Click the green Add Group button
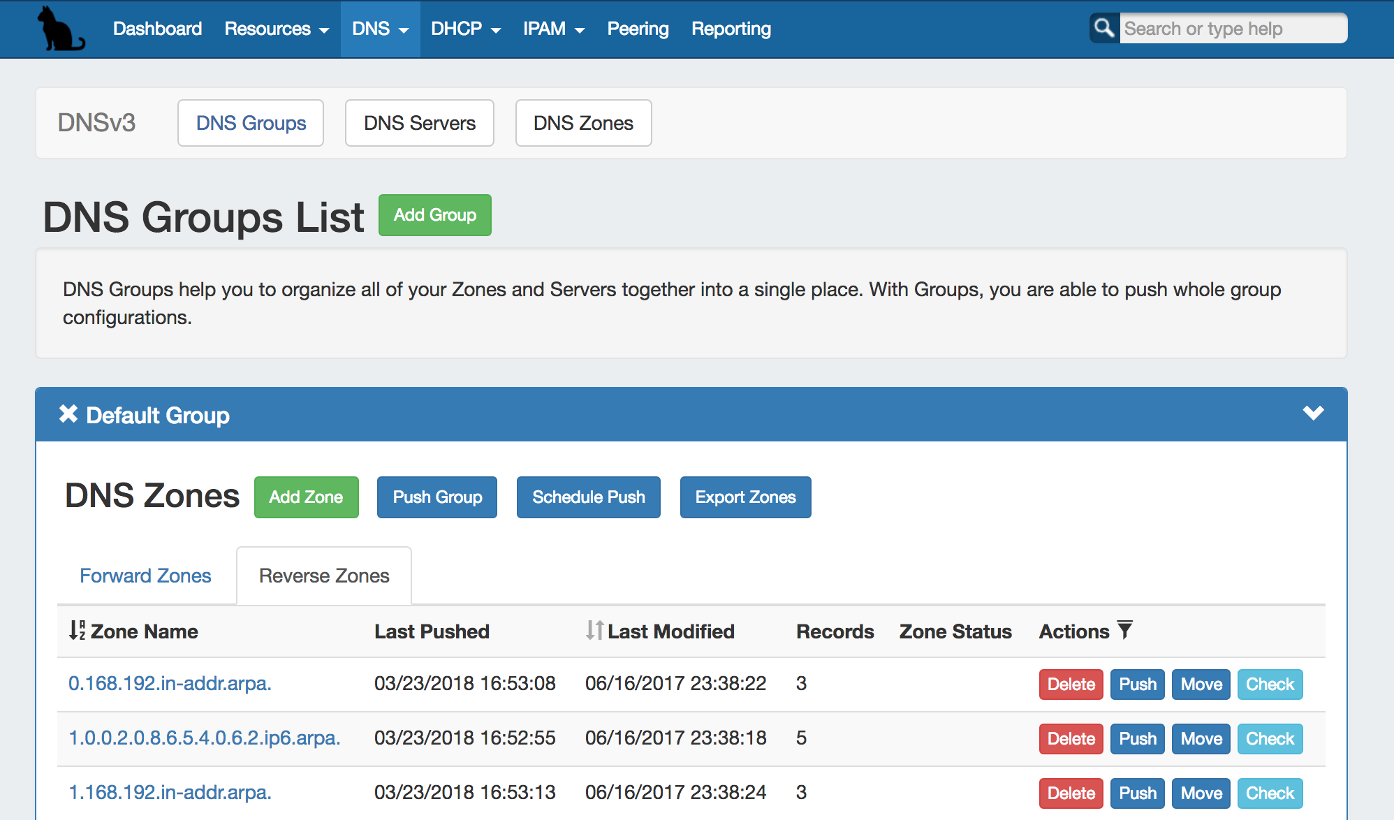This screenshot has width=1394, height=820. (x=434, y=215)
